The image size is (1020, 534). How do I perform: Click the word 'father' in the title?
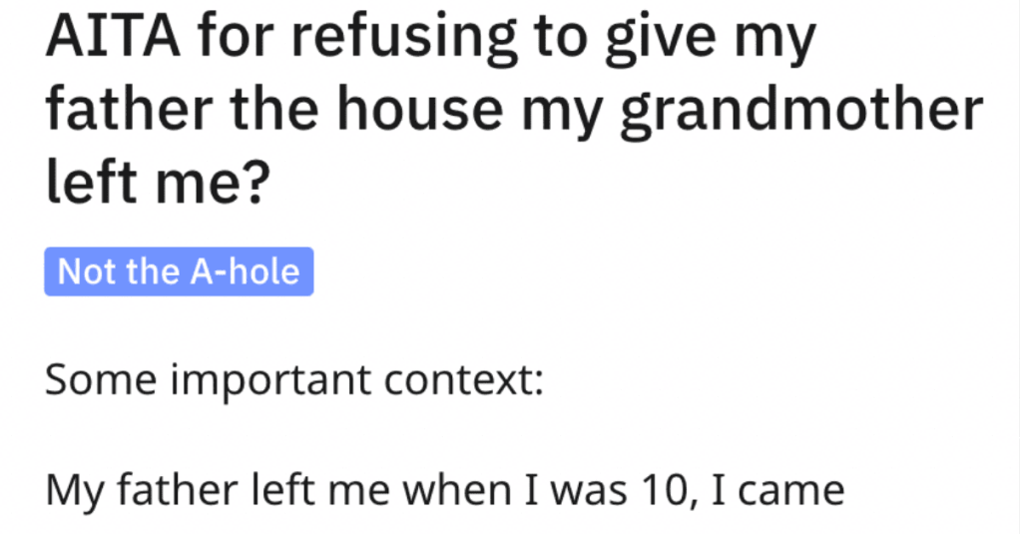point(130,108)
